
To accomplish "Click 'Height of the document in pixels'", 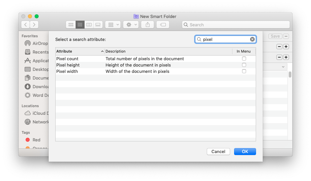I will click(x=138, y=65).
